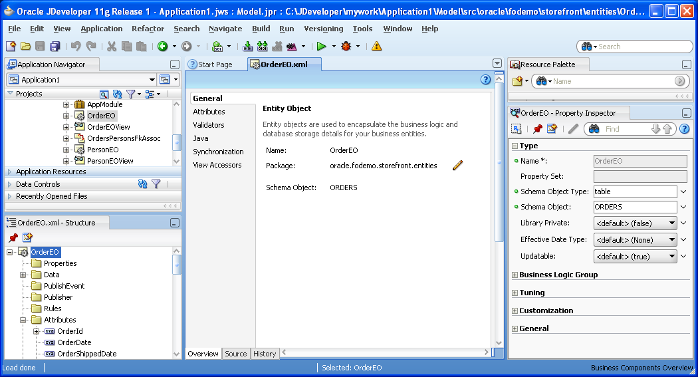The height and width of the screenshot is (377, 698).
Task: Click the Undo arrow icon
Action: (76, 47)
